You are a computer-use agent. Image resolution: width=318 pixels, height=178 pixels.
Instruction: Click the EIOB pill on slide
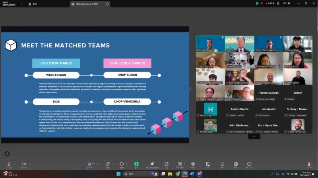pyautogui.click(x=56, y=102)
